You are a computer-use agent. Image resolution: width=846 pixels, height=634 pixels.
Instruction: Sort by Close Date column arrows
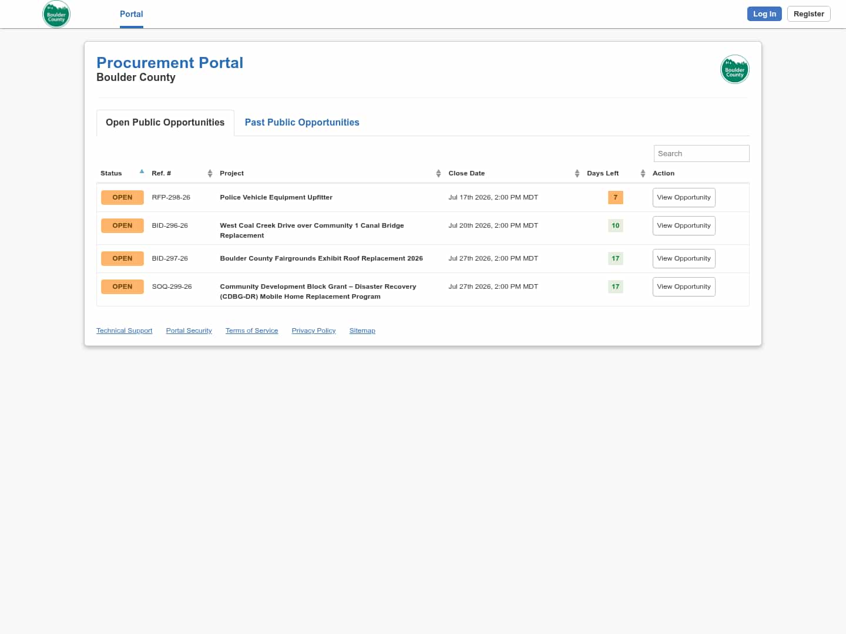(577, 173)
